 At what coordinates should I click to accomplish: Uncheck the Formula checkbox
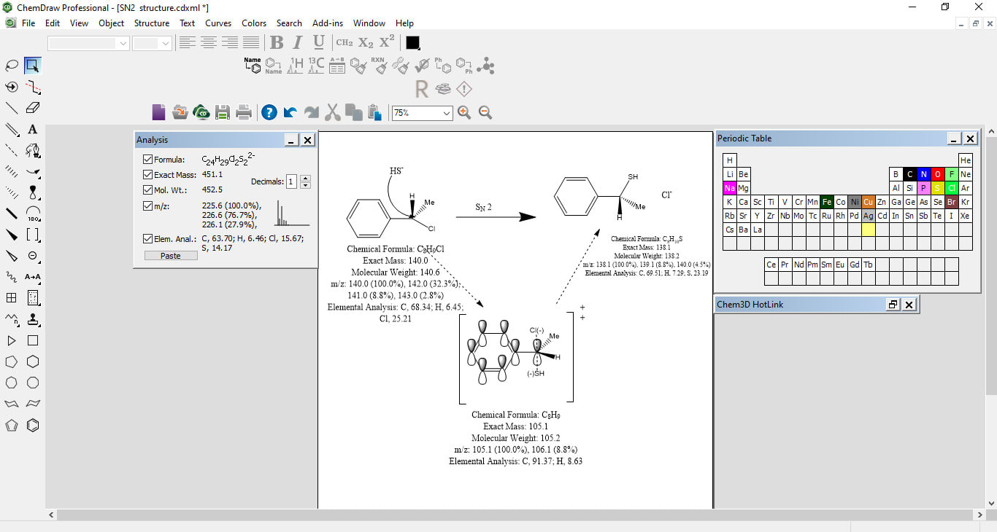(148, 159)
